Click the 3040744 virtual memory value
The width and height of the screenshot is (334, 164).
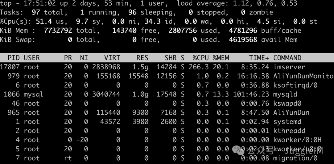pyautogui.click(x=106, y=94)
